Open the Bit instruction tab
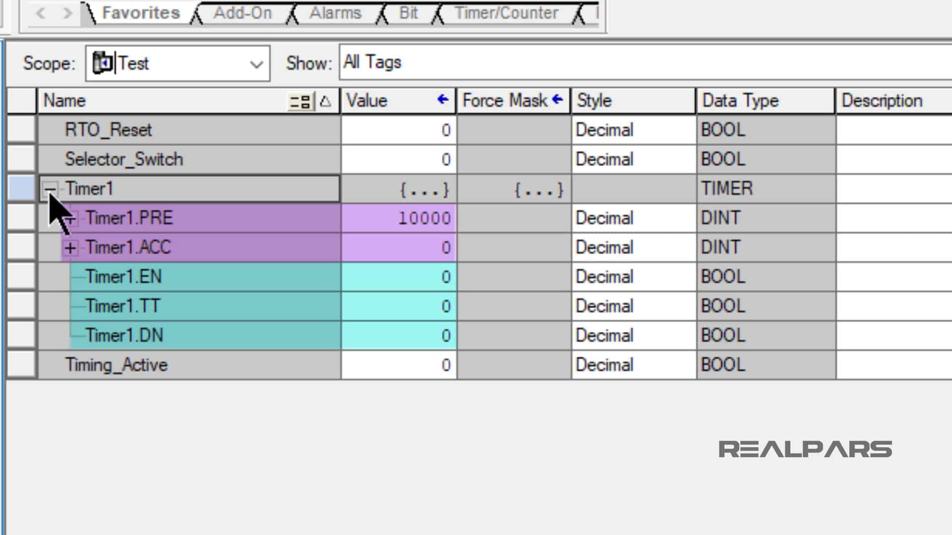 409,13
